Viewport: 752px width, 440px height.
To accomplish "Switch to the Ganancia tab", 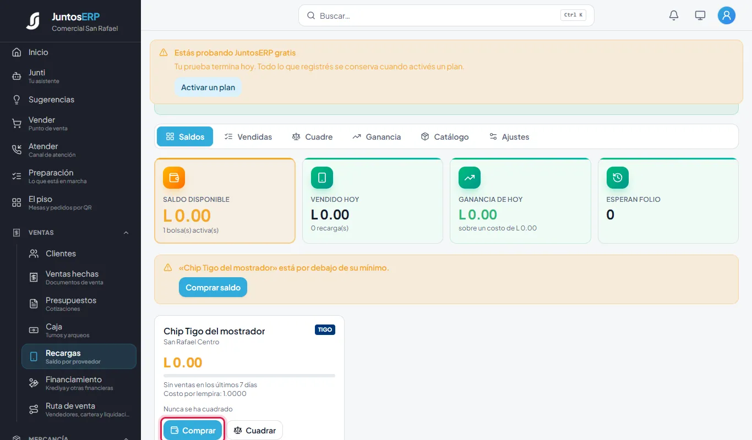I will [x=377, y=136].
